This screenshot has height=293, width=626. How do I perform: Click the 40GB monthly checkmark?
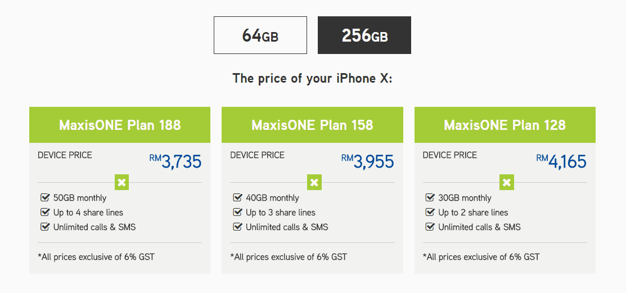coord(237,197)
